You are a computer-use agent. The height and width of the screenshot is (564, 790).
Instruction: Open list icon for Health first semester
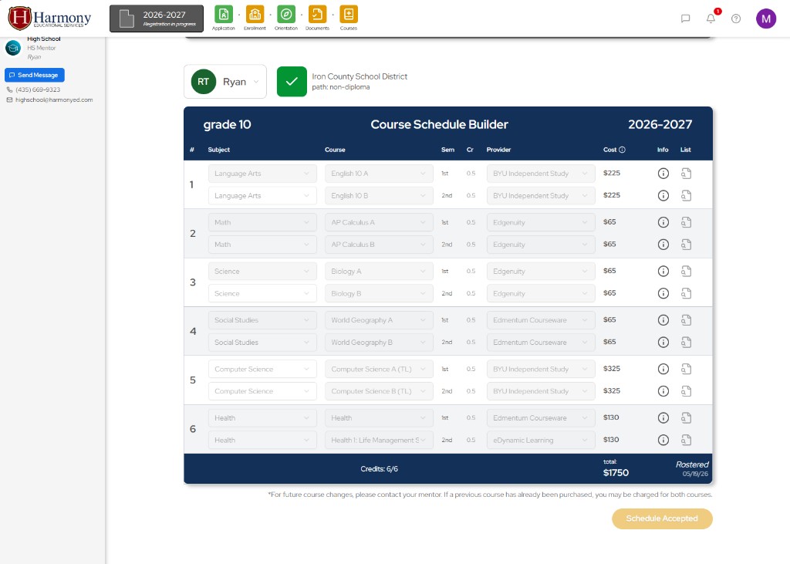click(x=686, y=418)
